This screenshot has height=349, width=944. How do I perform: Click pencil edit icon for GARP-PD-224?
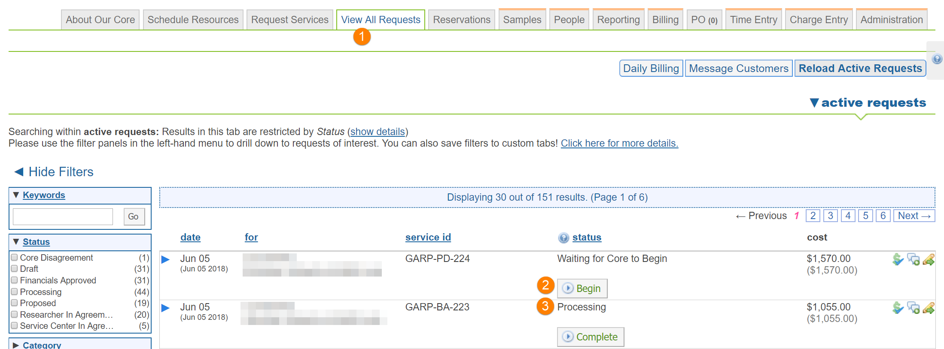tap(929, 259)
